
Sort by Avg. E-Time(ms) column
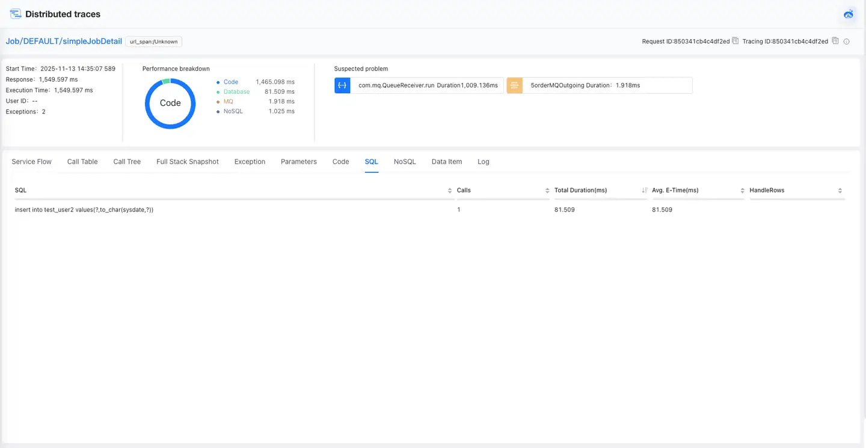(x=742, y=191)
